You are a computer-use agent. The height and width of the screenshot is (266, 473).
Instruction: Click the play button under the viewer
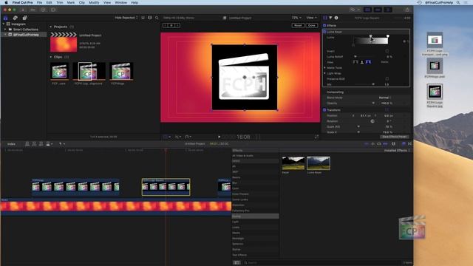point(220,137)
